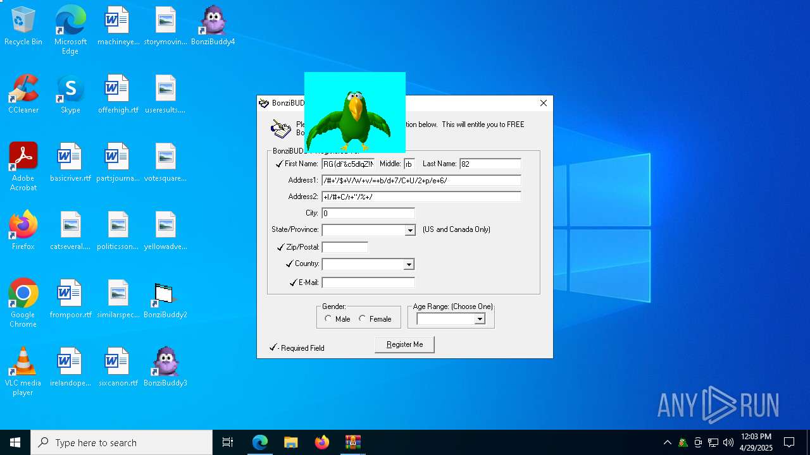Select the useresults image file icon

(165, 95)
